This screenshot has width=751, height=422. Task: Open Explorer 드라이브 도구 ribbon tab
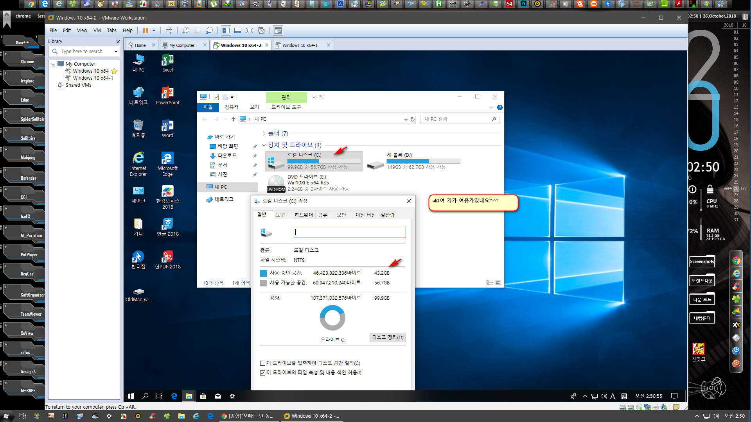tap(286, 107)
